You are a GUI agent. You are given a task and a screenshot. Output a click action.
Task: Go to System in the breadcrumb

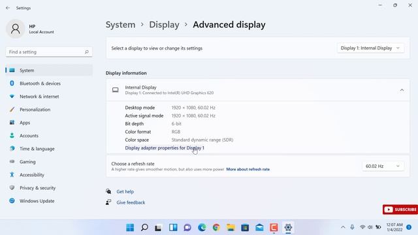[x=120, y=25]
